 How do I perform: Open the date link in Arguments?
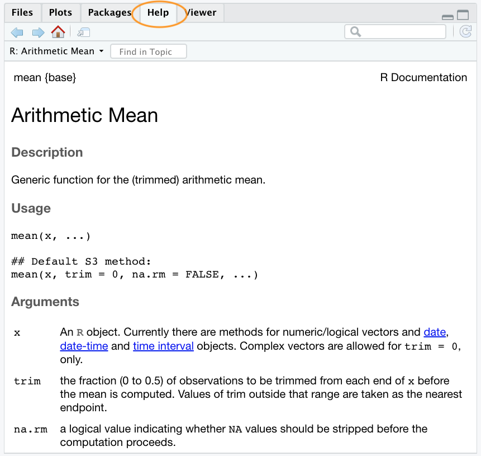(435, 332)
